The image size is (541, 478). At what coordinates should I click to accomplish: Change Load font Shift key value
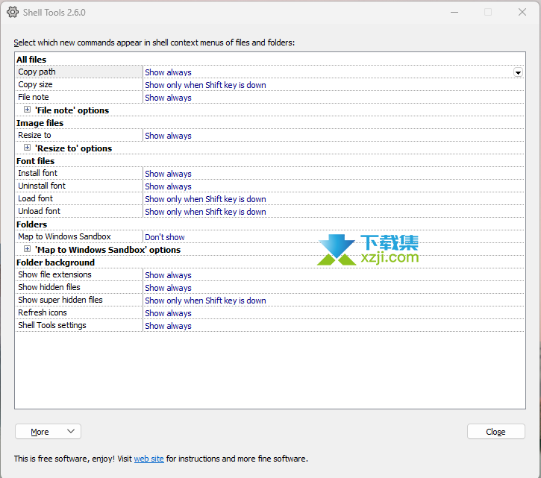[x=205, y=199]
